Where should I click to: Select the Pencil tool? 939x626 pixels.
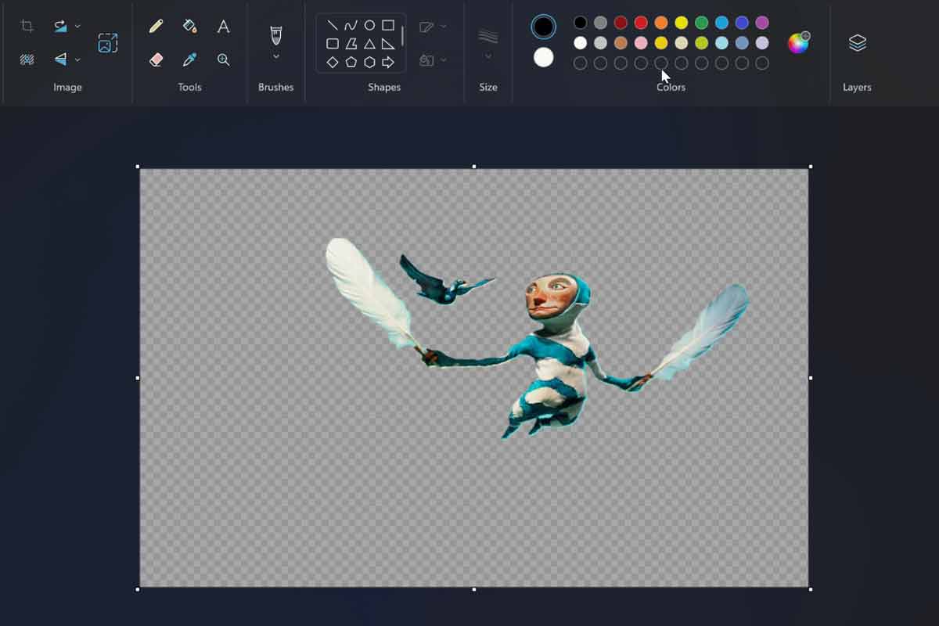(156, 26)
